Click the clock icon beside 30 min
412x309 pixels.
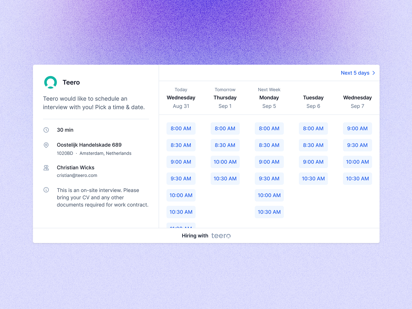(x=46, y=130)
